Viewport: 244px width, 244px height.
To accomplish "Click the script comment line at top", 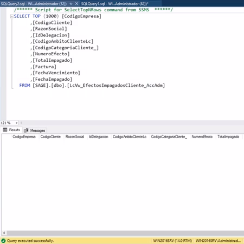I will click(93, 10).
